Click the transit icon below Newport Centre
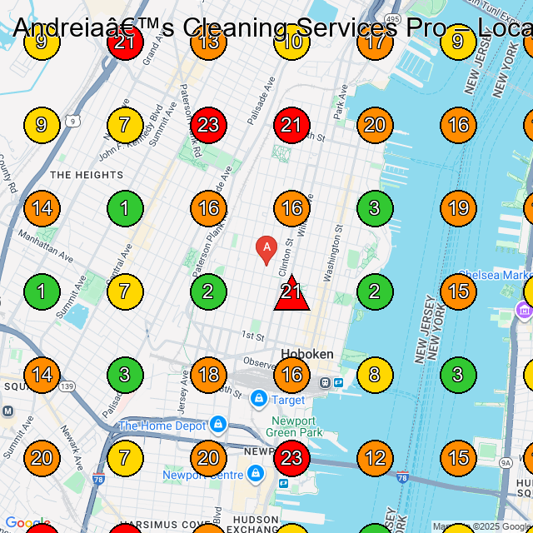Screen dimensions: 533x533 (x=283, y=483)
